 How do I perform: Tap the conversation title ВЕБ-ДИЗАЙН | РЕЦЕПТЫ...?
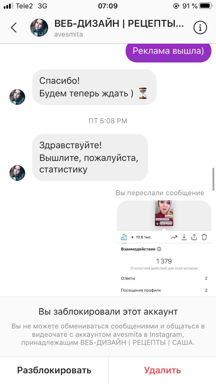point(119,24)
